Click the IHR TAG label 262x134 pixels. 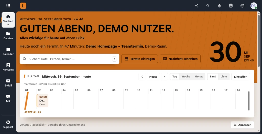pyautogui.click(x=33, y=76)
